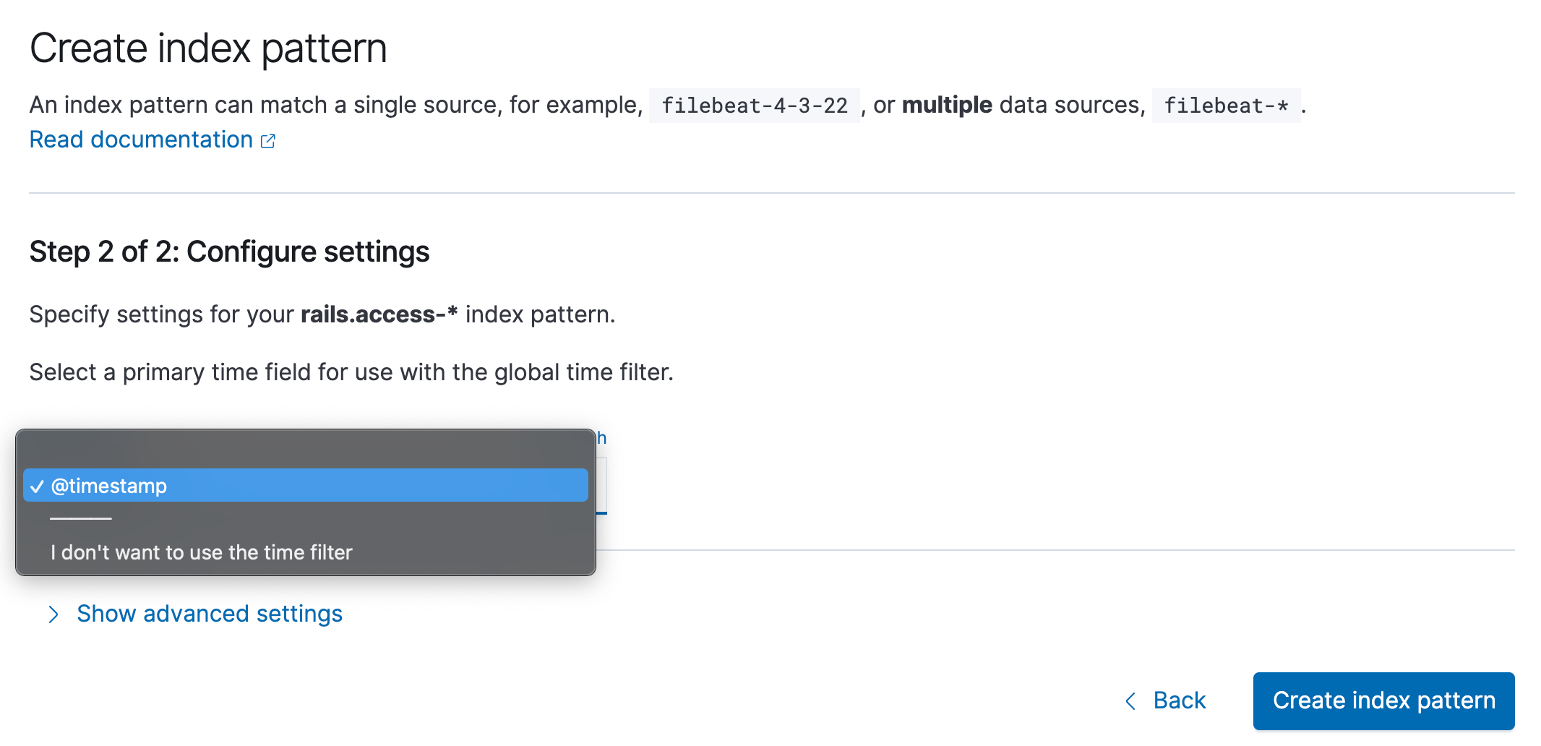This screenshot has height=746, width=1541.
Task: Click the "Select a primary time field" description
Action: [351, 372]
